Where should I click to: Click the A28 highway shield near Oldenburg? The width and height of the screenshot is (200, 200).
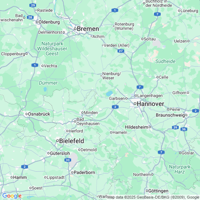click(30, 17)
